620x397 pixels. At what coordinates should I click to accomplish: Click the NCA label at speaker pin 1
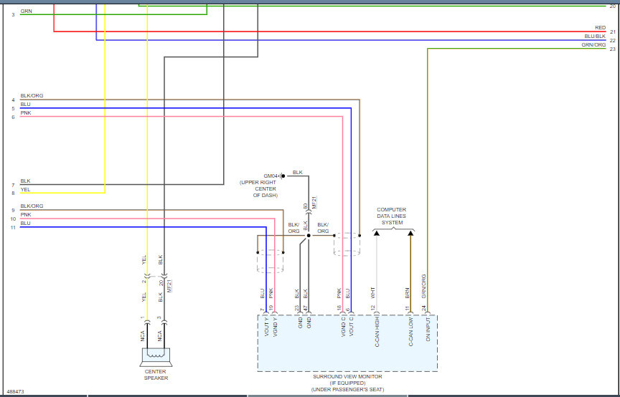pos(143,336)
